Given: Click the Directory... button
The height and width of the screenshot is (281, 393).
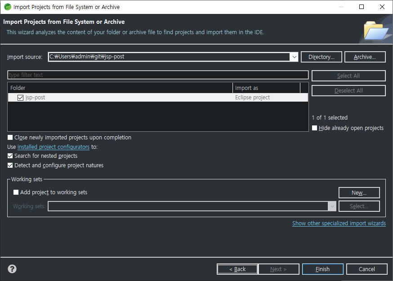Looking at the screenshot, I should tap(322, 57).
